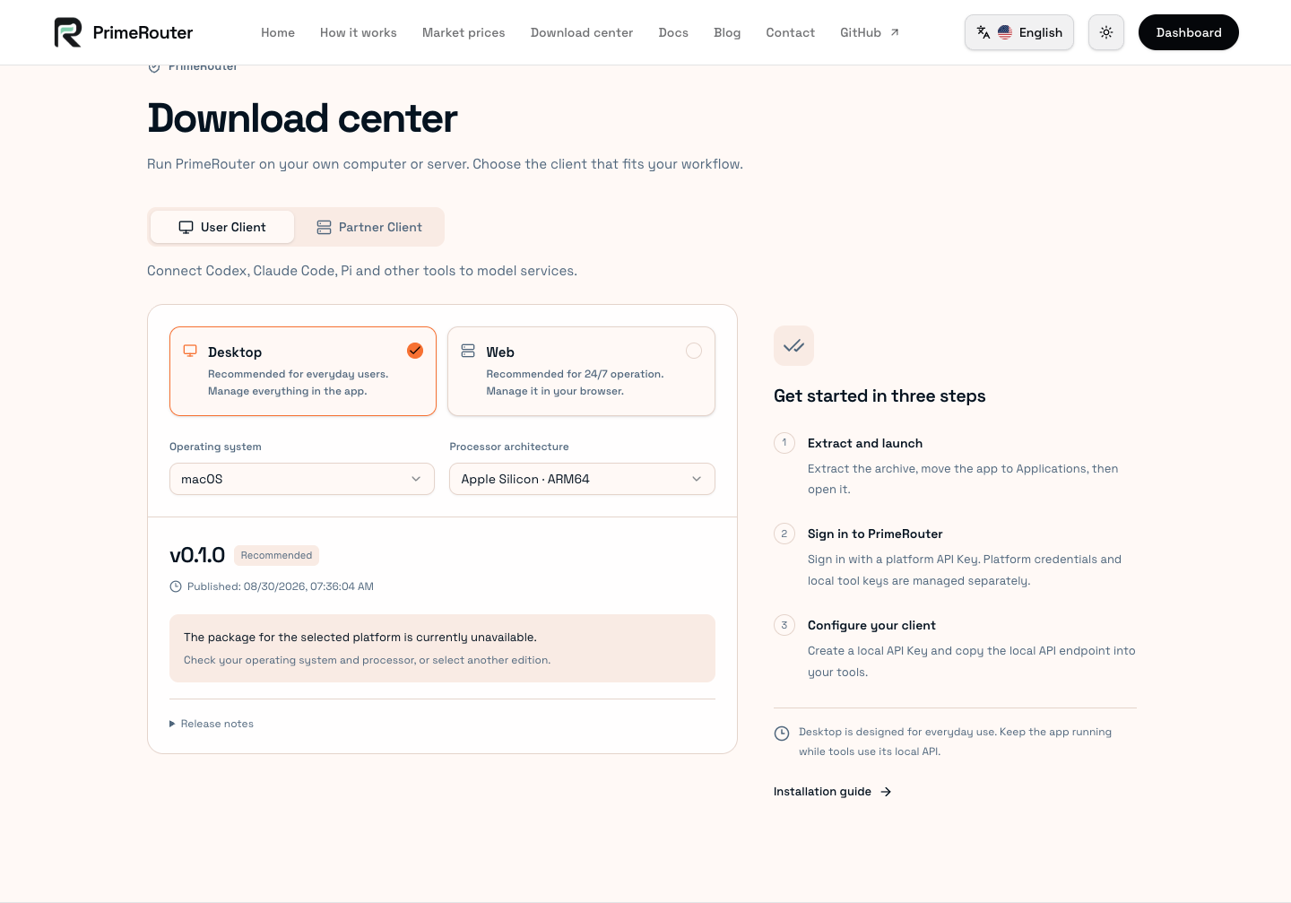Switch to the User Client tab
Screen dimensions: 1291x903
pos(222,227)
